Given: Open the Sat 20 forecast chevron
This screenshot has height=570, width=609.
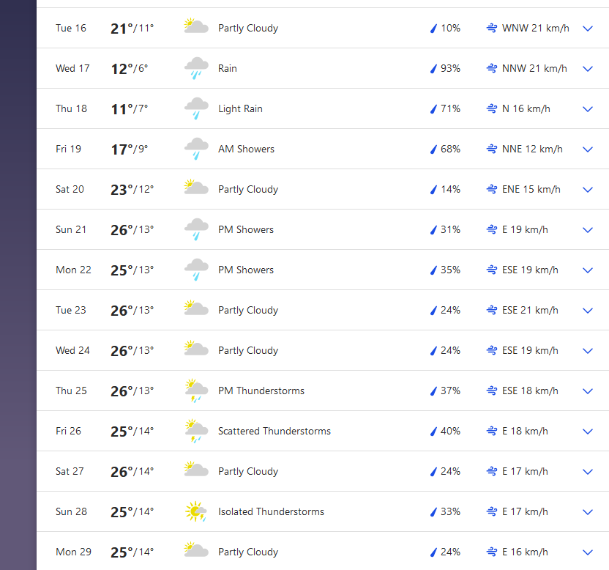Looking at the screenshot, I should tap(587, 190).
